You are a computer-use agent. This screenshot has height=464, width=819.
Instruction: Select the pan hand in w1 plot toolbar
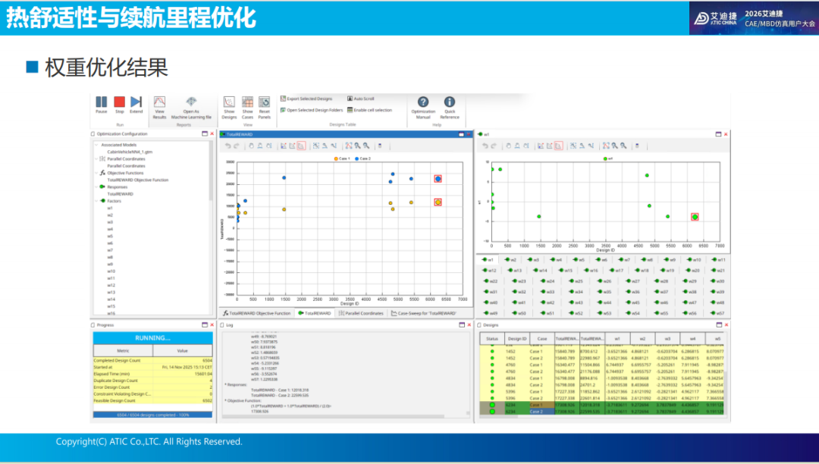click(x=508, y=146)
